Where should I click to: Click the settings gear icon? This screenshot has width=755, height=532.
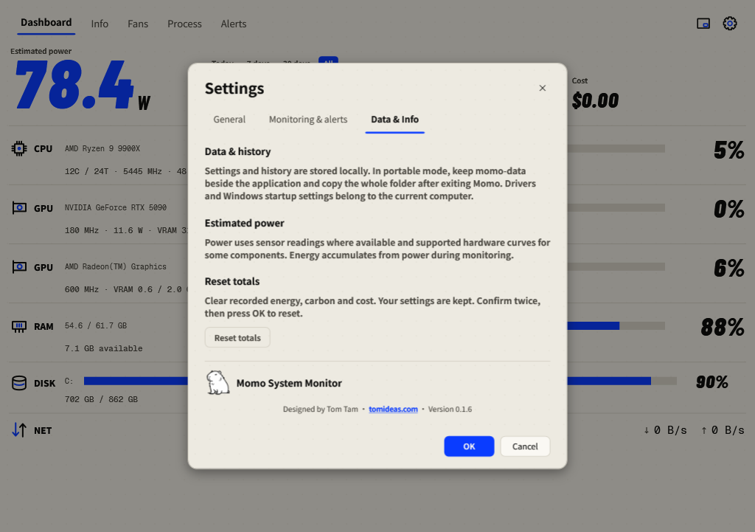pyautogui.click(x=729, y=24)
